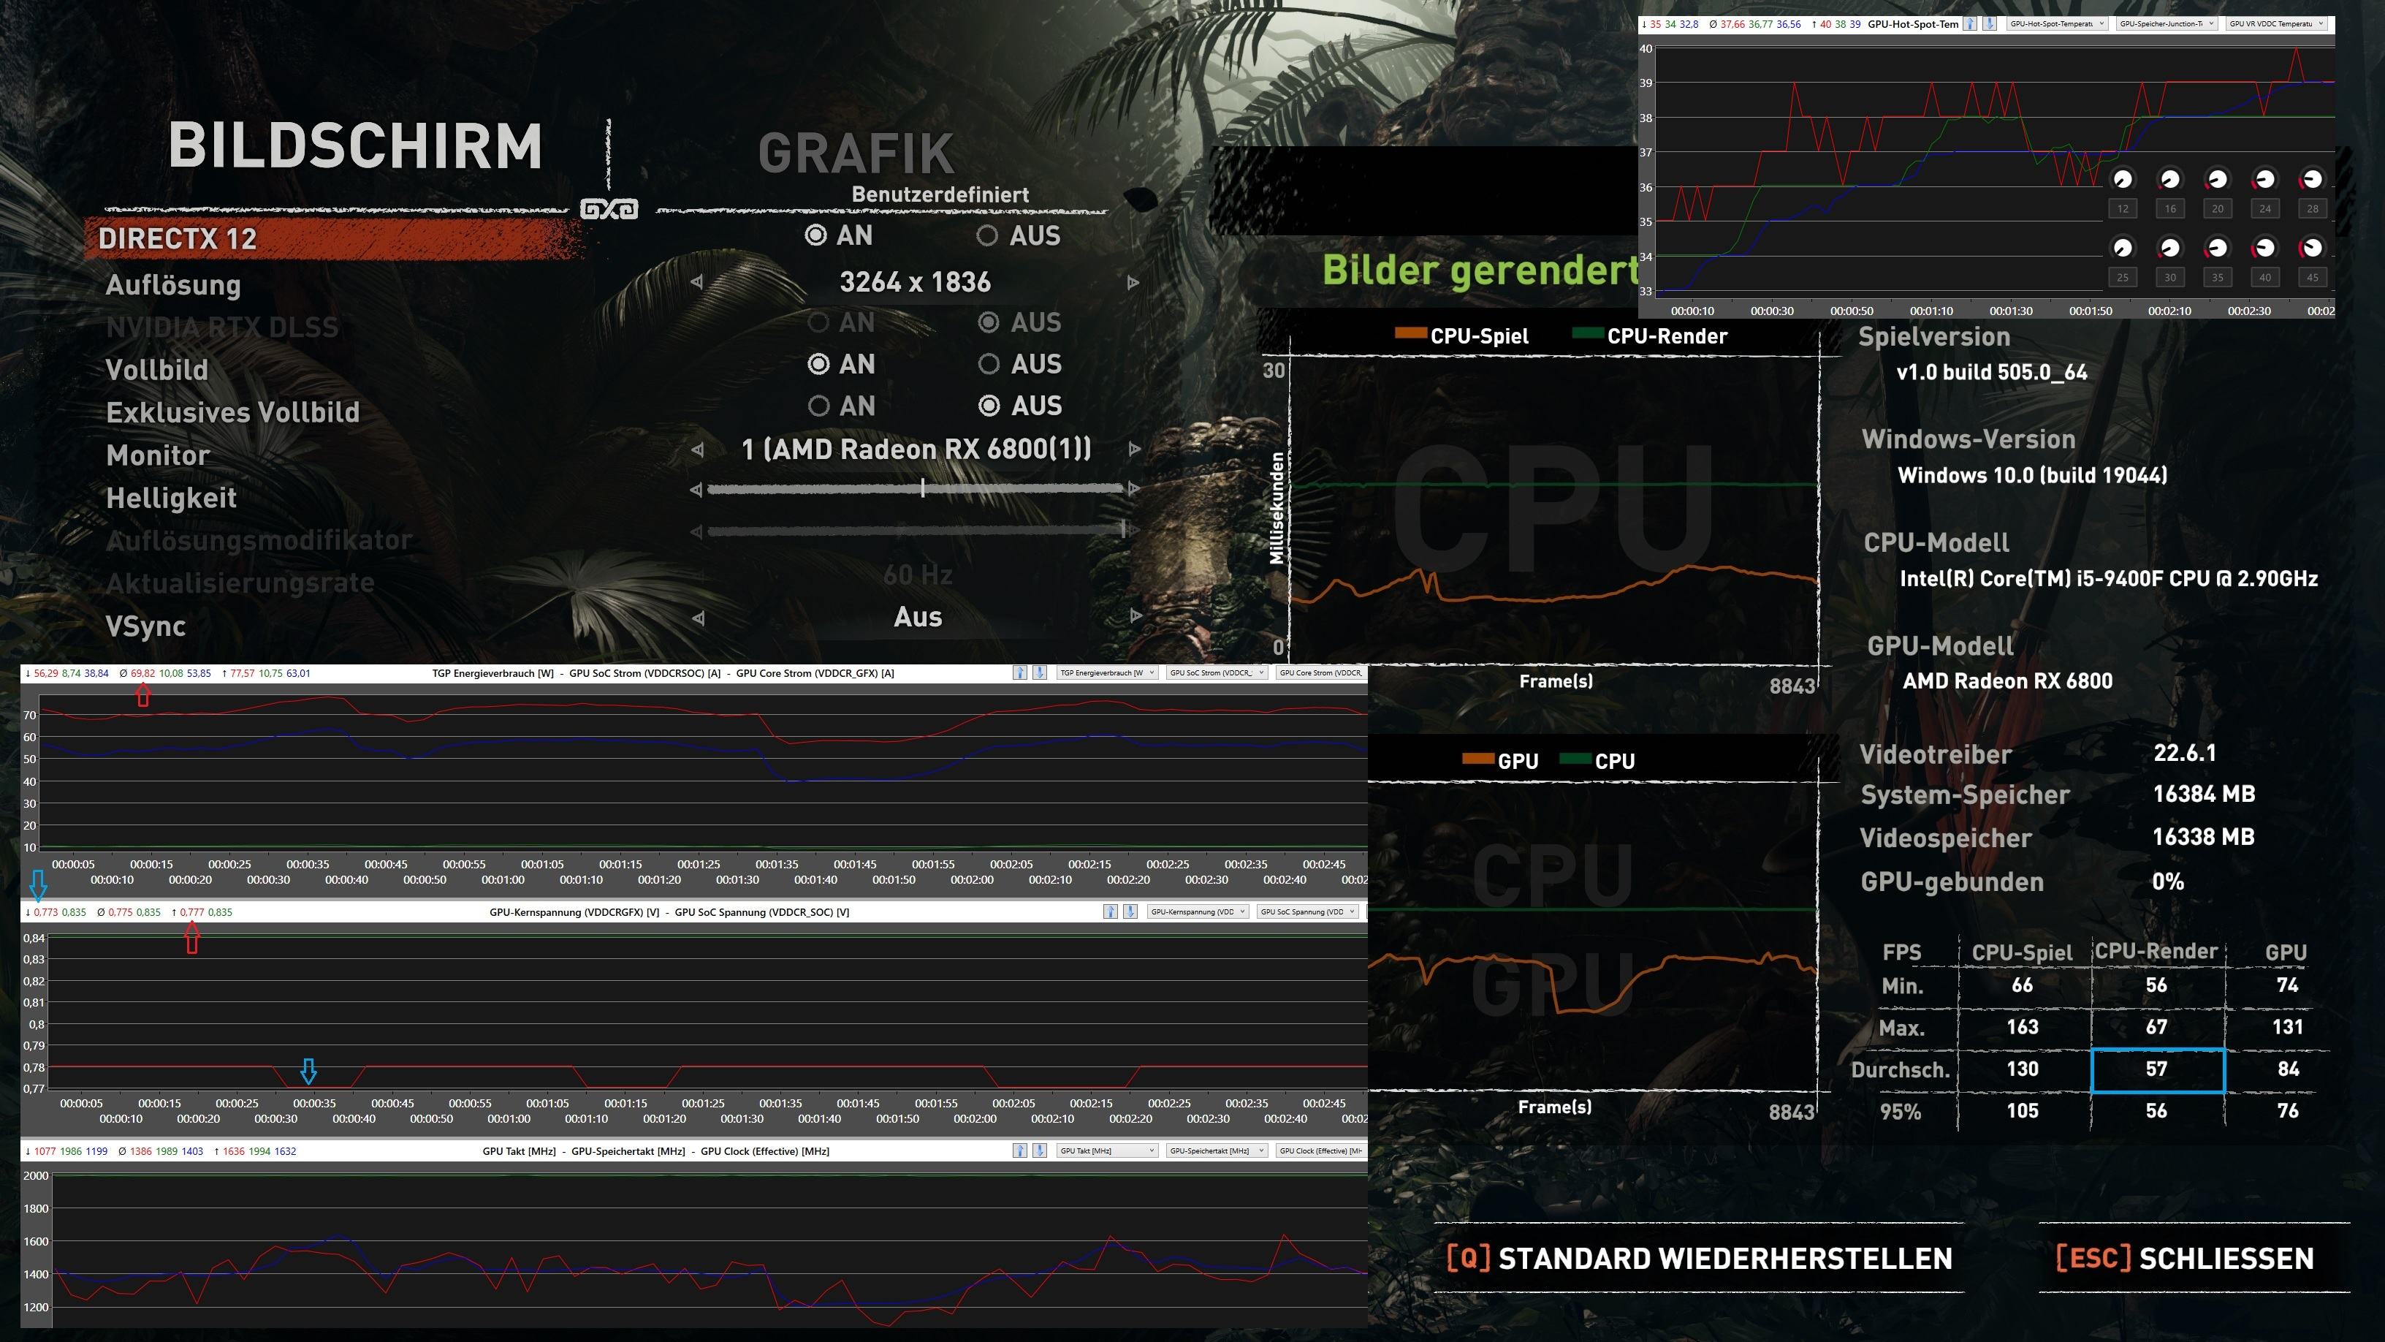Click left arrow to change Monitor
2385x1342 pixels.
pyautogui.click(x=697, y=450)
